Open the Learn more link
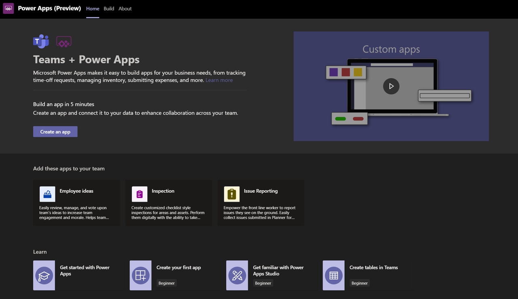The image size is (518, 299). click(219, 80)
